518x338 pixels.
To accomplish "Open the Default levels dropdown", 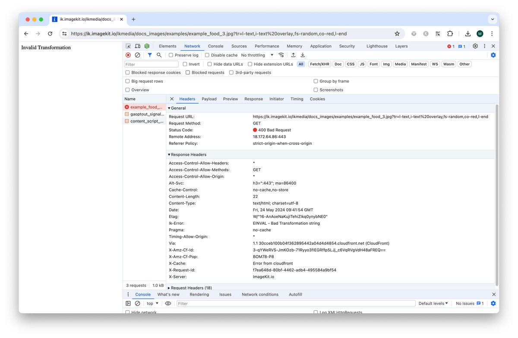I will click(x=433, y=303).
